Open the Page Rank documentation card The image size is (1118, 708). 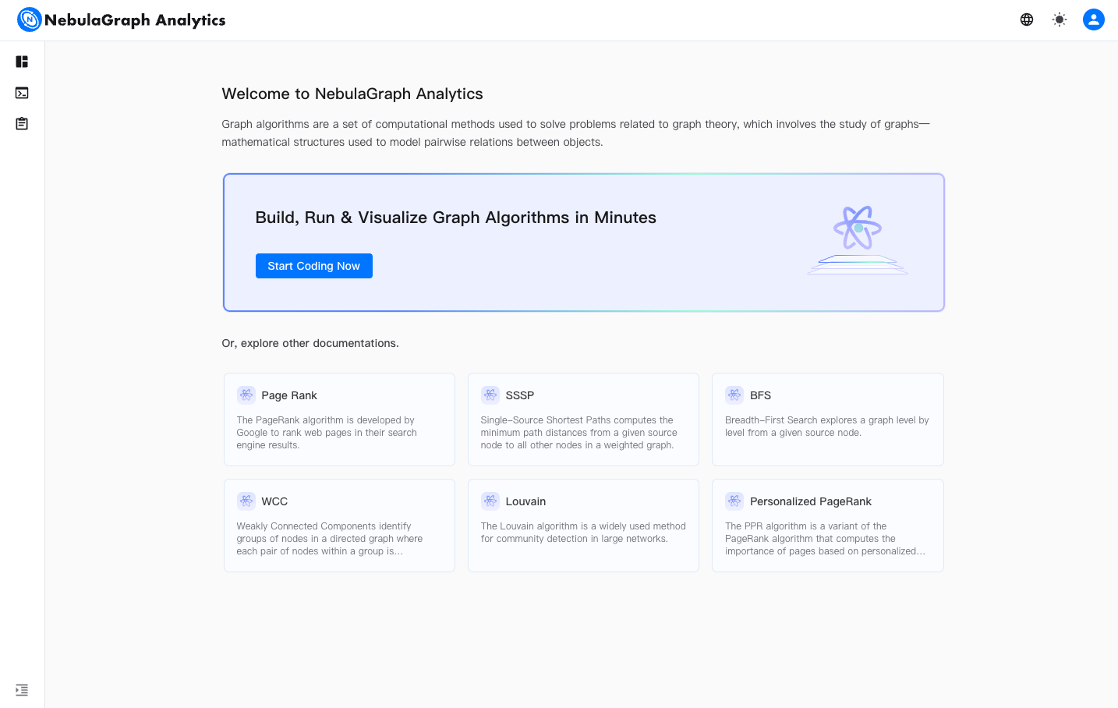point(339,419)
